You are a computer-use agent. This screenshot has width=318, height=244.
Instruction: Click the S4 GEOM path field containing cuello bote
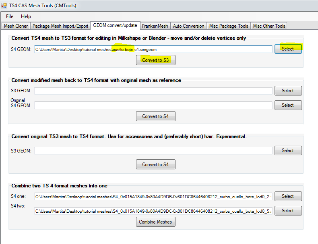153,49
